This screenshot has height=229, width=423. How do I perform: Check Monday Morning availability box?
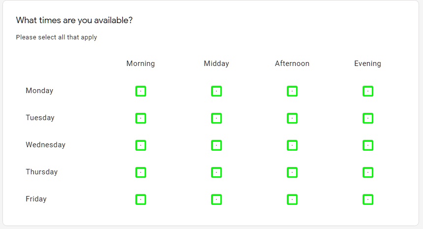pyautogui.click(x=141, y=91)
